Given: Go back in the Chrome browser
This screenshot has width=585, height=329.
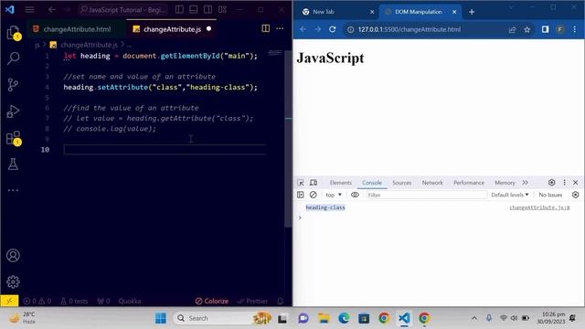Looking at the screenshot, I should (303, 29).
